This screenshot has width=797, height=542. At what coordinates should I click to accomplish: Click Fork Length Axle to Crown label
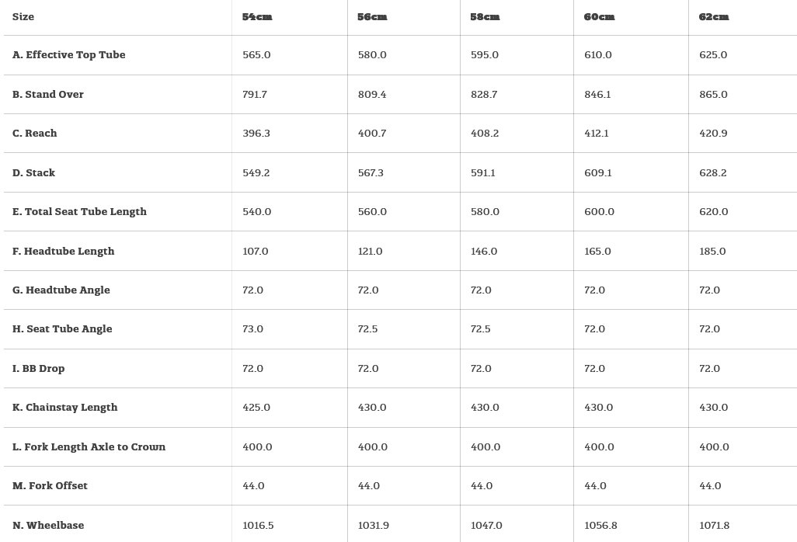[x=89, y=447]
